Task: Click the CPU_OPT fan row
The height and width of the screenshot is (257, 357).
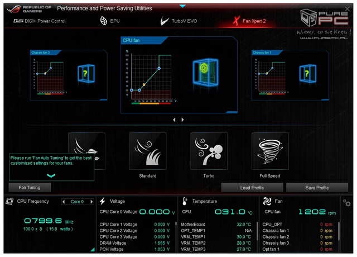Action: click(297, 225)
